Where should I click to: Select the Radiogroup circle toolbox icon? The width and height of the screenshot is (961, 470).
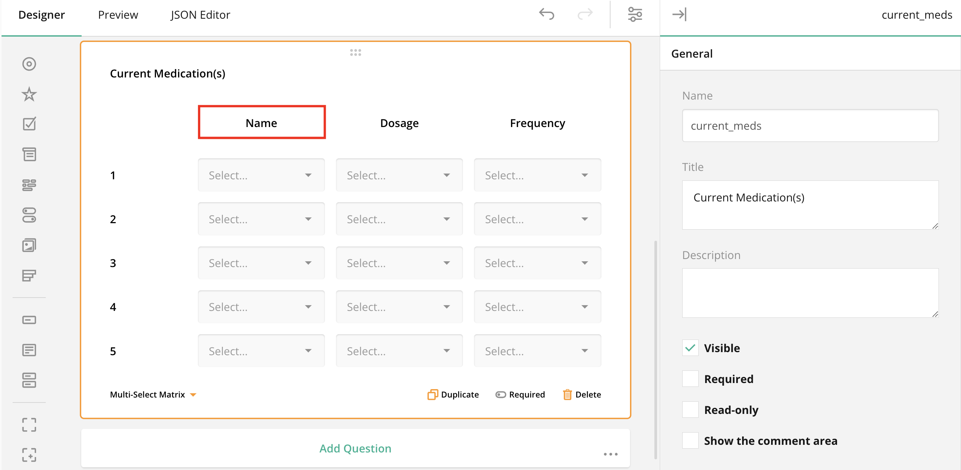point(29,64)
